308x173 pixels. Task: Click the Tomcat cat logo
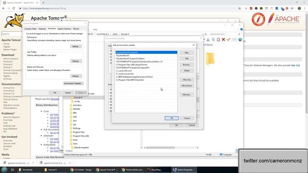[14, 20]
